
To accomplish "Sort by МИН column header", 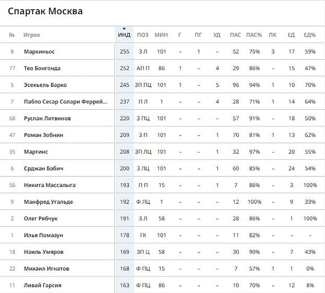I will tap(161, 35).
